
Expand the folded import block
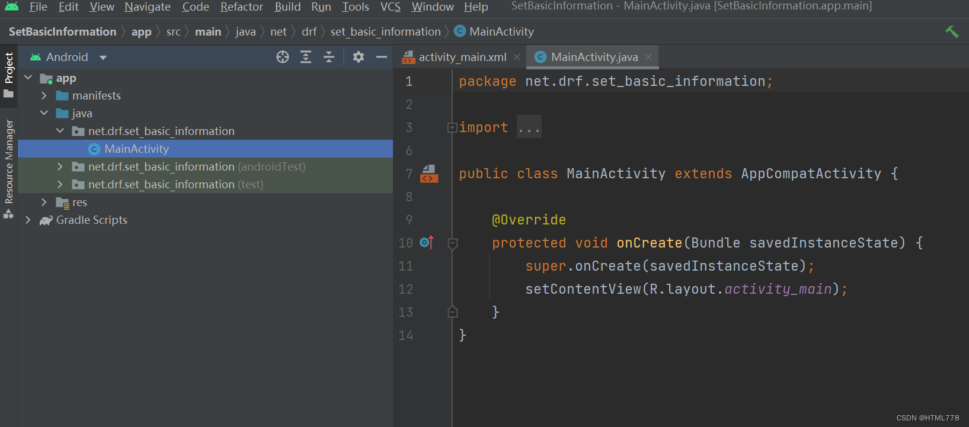[452, 127]
